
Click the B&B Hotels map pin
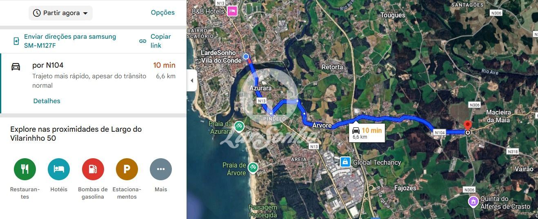[232, 11]
